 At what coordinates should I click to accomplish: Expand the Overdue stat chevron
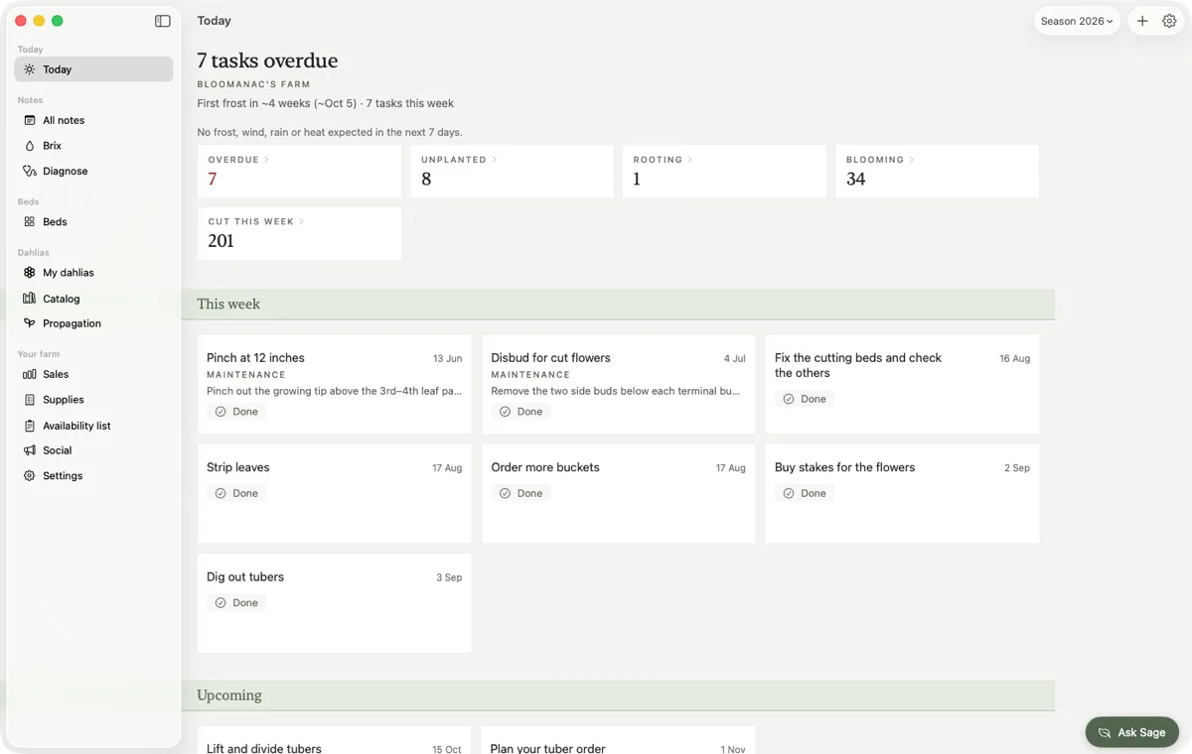click(267, 160)
